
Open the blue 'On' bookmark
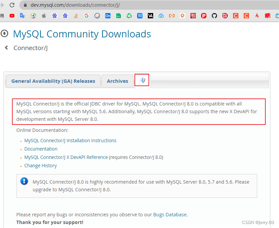coord(108,16)
